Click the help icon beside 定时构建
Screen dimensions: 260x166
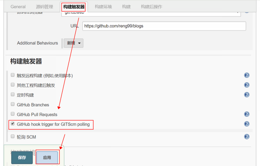tap(246, 95)
